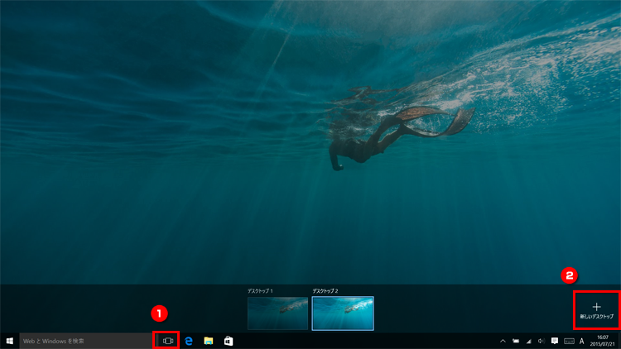This screenshot has width=621, height=349.
Task: Open the volume control speaker icon
Action: [541, 341]
